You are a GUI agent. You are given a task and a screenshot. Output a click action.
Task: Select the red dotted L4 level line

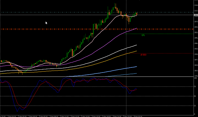click(159, 53)
